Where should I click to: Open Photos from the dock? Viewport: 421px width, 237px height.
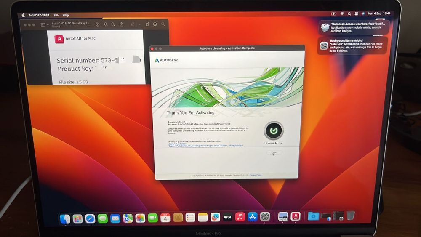(x=140, y=218)
